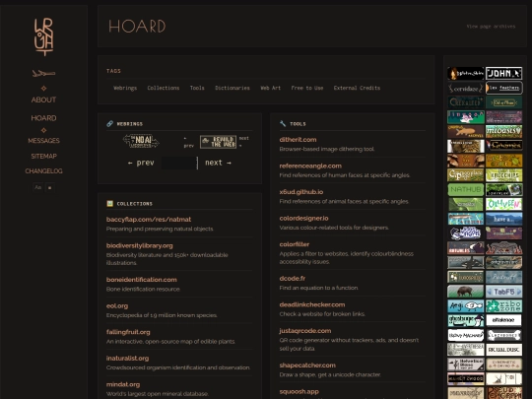Open deadlinkchecker.com link

(x=311, y=304)
